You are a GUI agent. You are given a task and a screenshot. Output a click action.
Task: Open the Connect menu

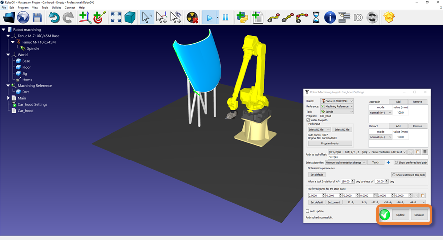(x=70, y=8)
